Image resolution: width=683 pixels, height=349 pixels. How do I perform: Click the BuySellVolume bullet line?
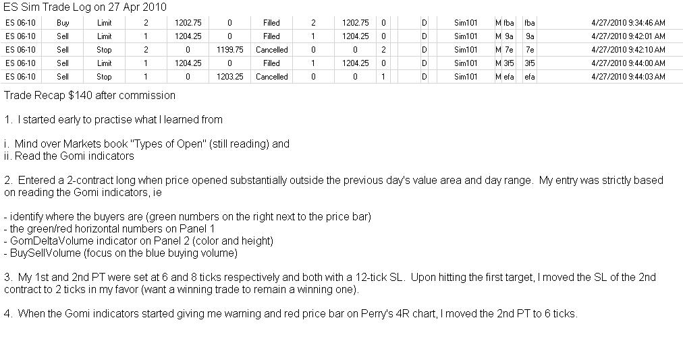point(121,253)
